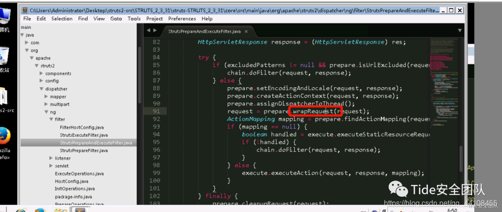Click the sidebar vertical scrollbar

(139, 75)
